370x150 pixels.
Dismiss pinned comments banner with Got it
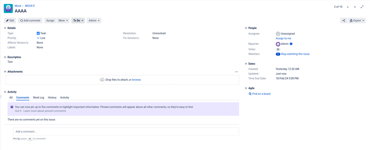[x=18, y=111]
